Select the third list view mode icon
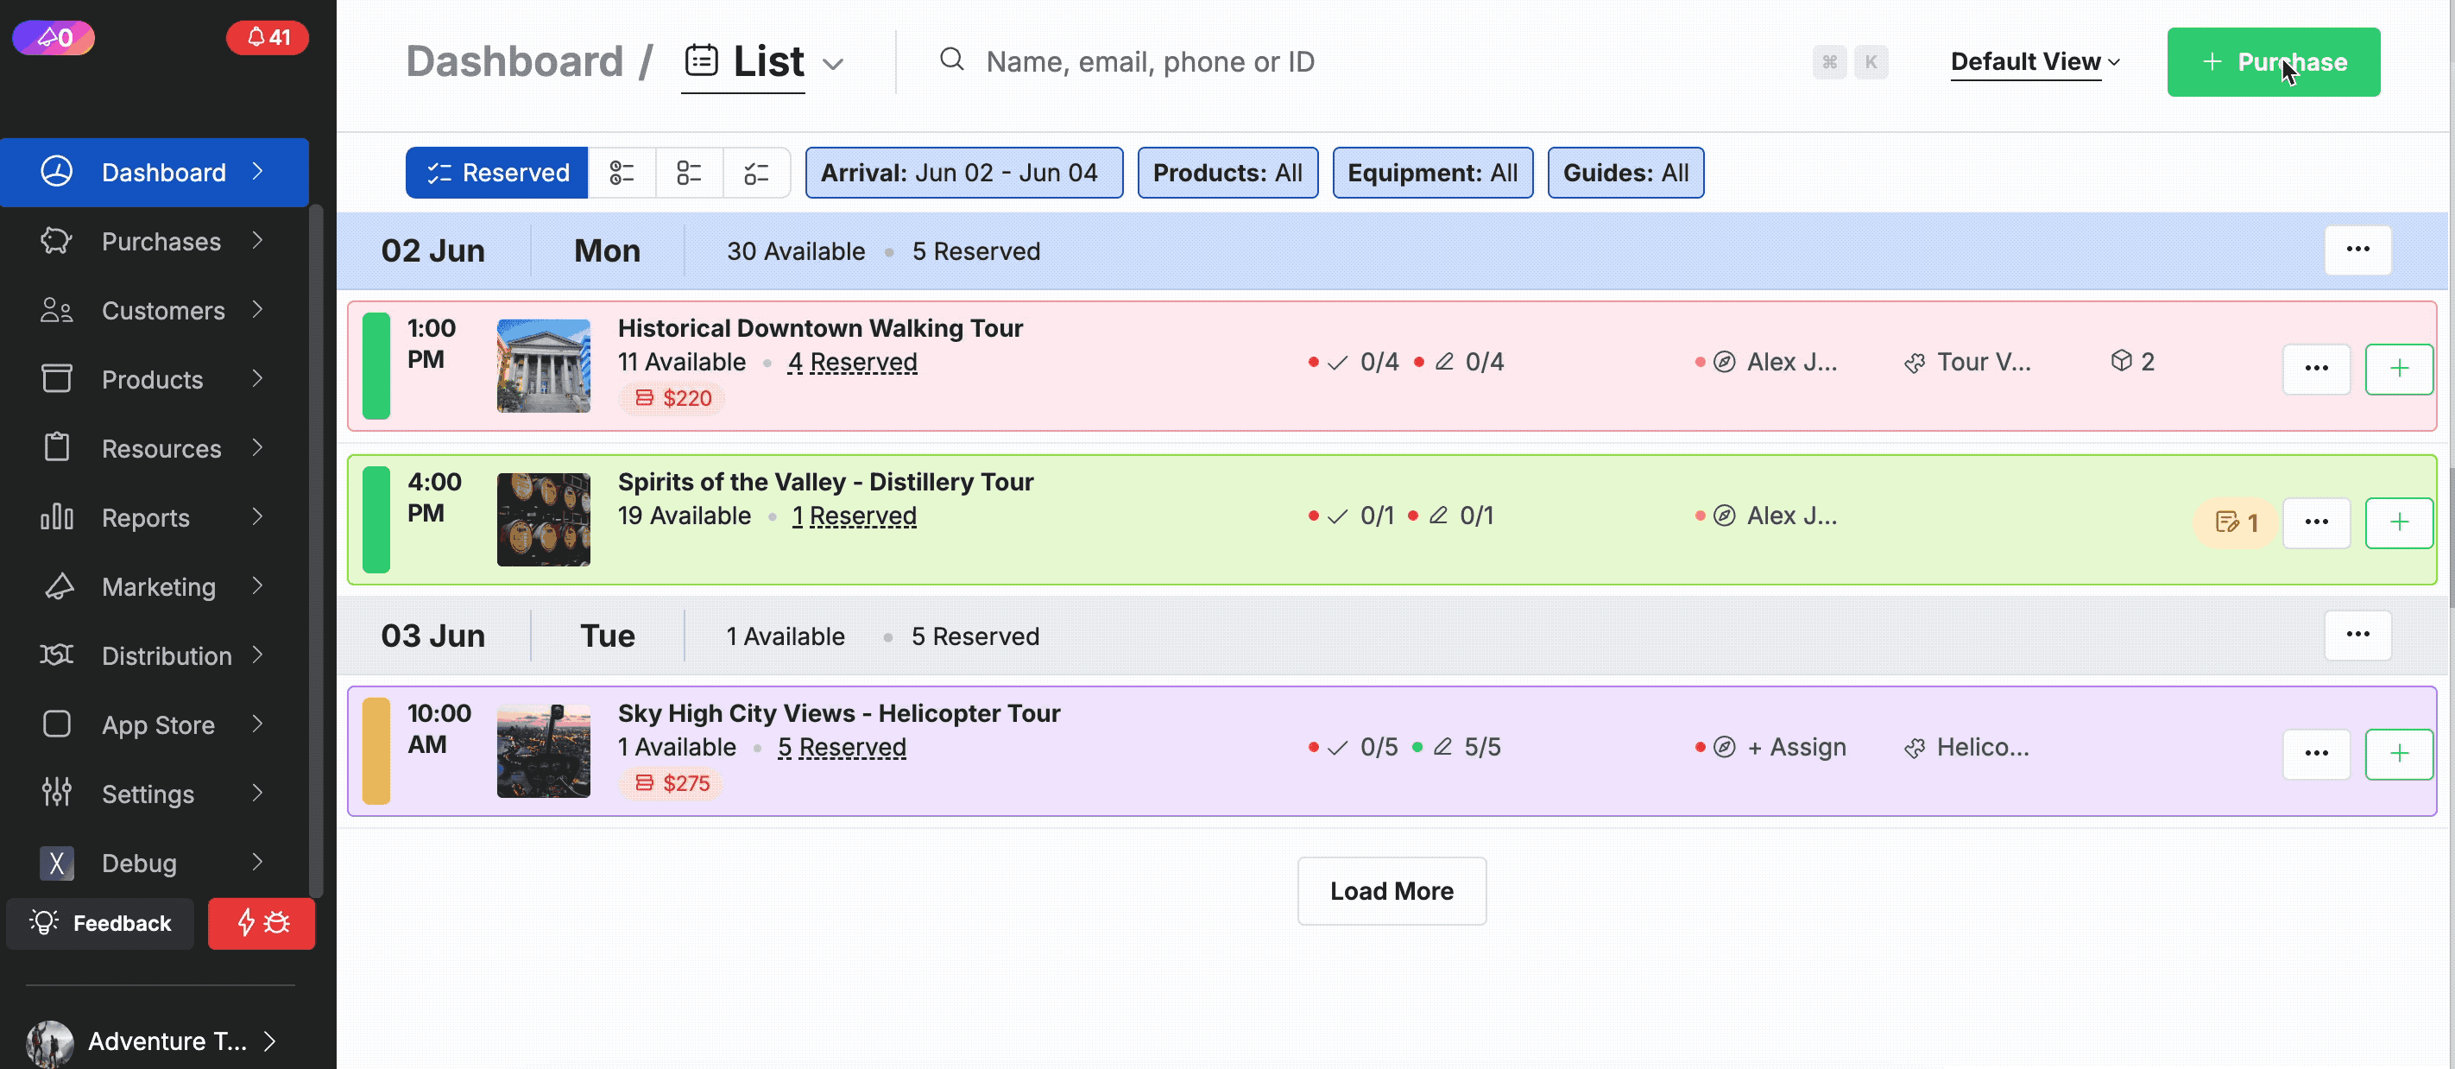Image resolution: width=2455 pixels, height=1069 pixels. (689, 173)
